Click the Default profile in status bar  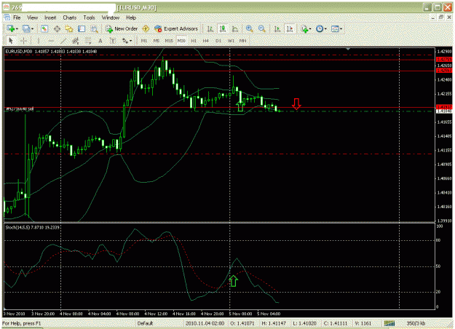(145, 323)
